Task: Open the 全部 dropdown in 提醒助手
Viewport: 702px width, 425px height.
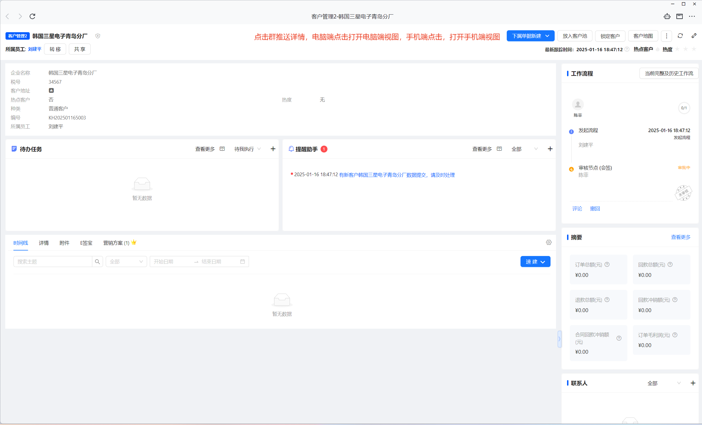Action: coord(525,149)
